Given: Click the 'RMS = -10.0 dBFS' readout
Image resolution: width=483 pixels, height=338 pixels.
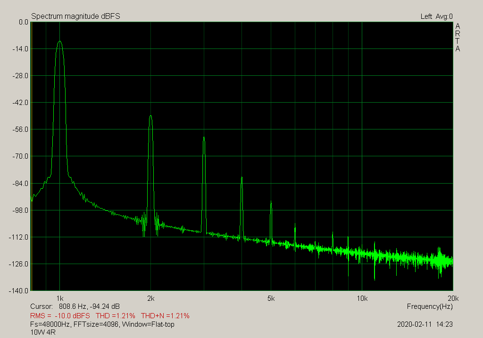Looking at the screenshot, I should coord(60,316).
